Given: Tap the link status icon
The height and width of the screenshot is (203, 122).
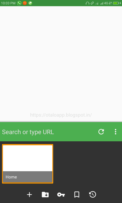Looking at the screenshot, I should click(92, 3).
